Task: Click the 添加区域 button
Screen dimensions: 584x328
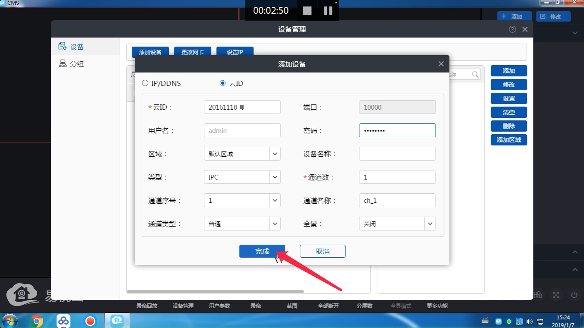Action: coord(509,140)
